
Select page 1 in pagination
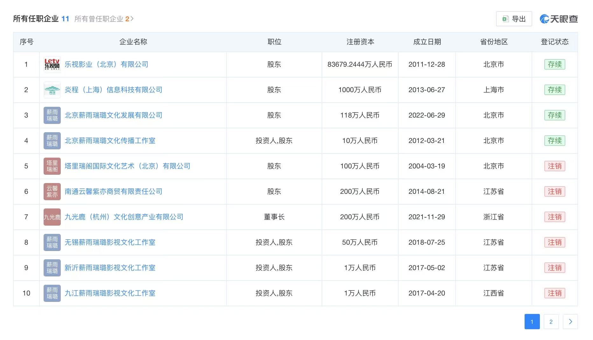[532, 322]
